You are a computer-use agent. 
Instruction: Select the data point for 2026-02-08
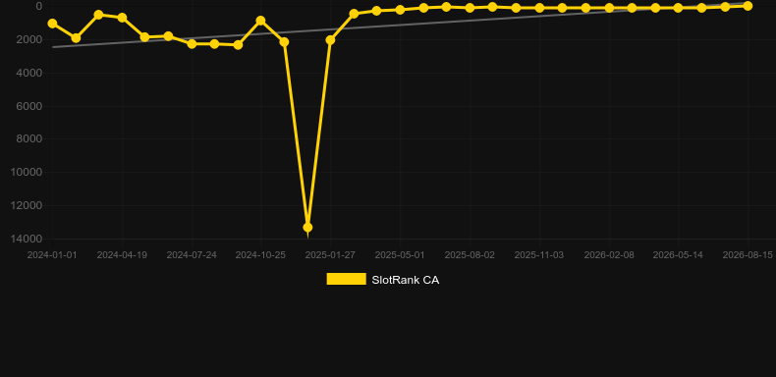pos(609,8)
